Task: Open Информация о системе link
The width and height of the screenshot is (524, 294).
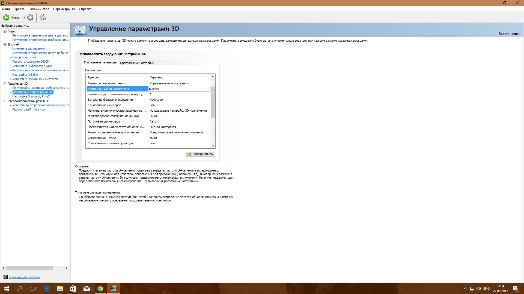Action: point(24,277)
